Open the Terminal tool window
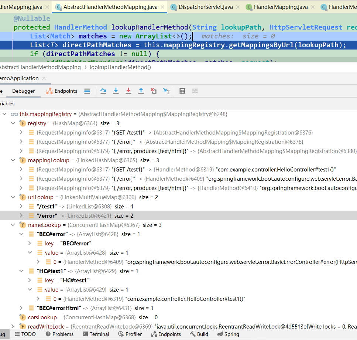This screenshot has width=357, height=340. [x=96, y=334]
